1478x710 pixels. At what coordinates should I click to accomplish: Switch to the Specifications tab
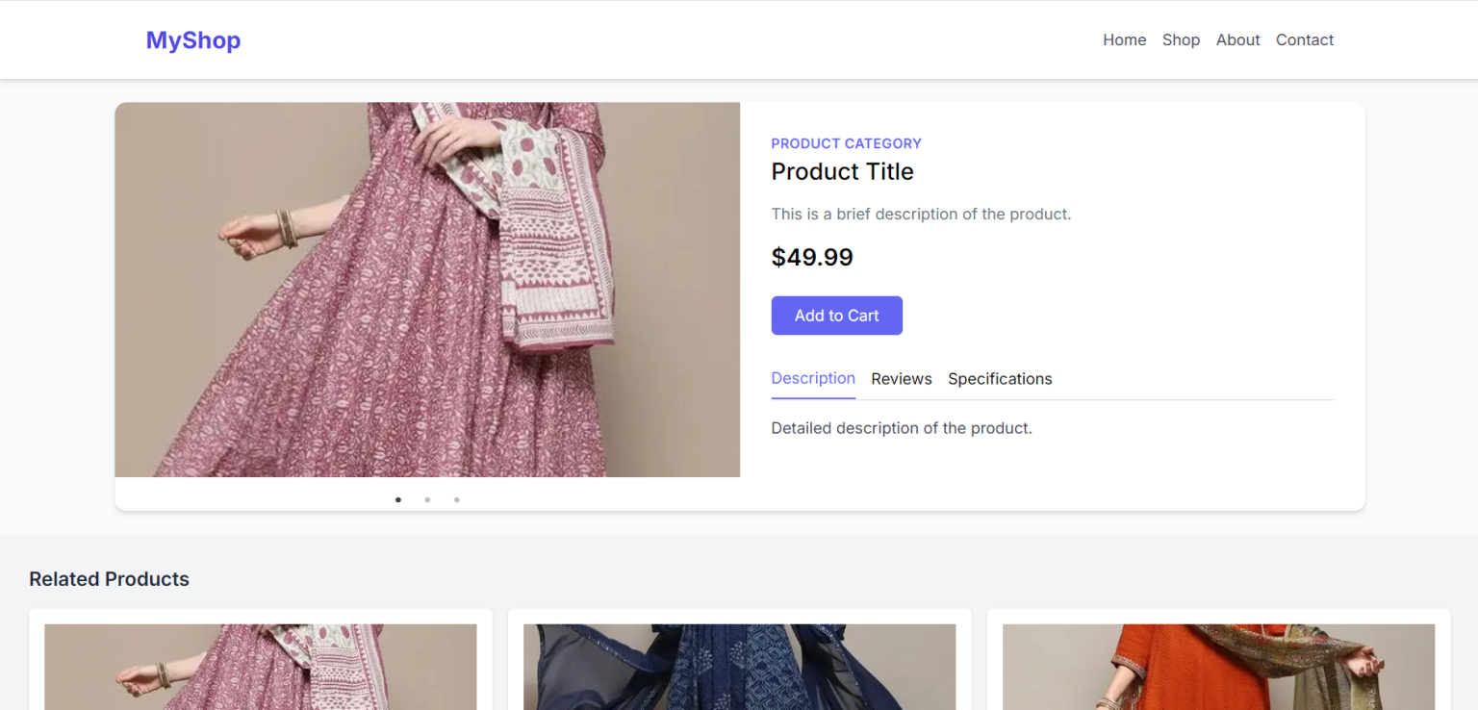tap(1000, 378)
